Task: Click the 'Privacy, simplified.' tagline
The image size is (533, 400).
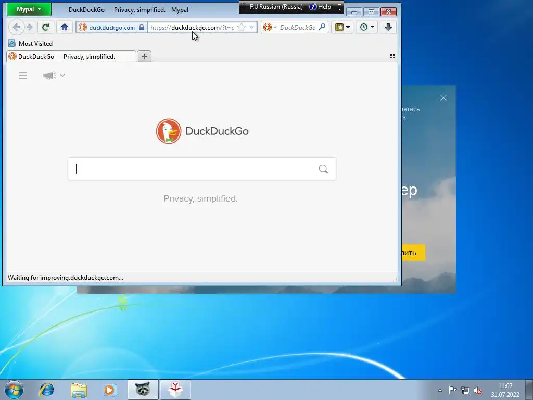Action: point(200,198)
